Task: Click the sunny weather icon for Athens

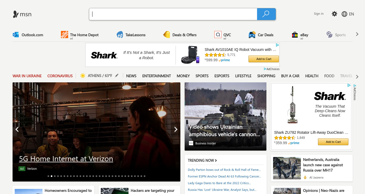Action: (83, 76)
